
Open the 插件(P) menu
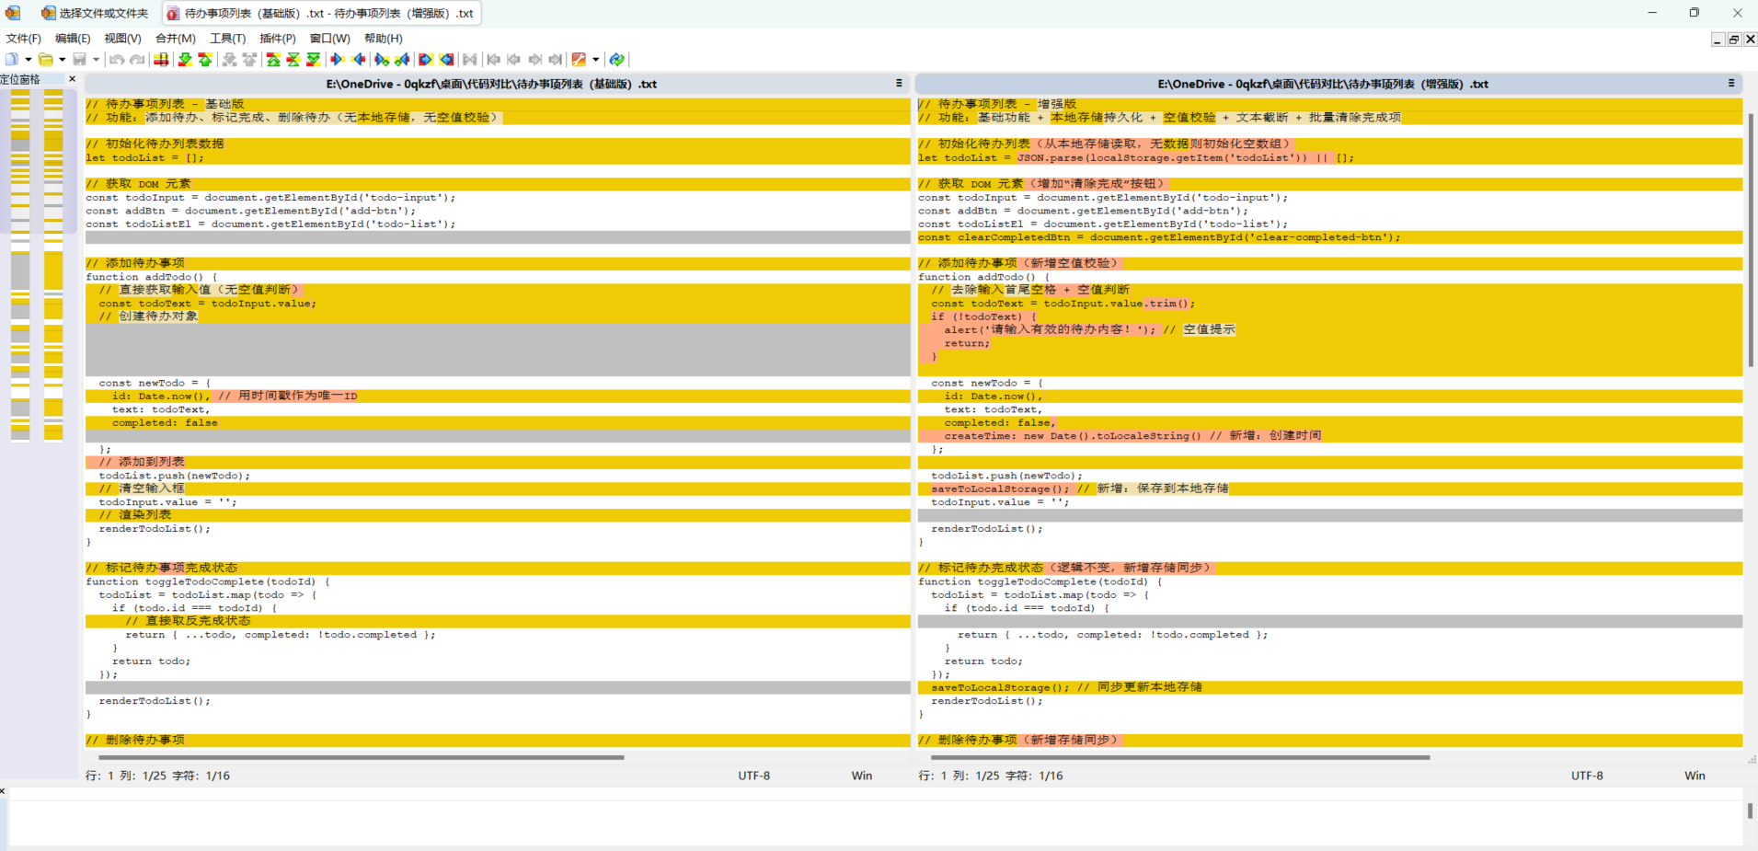click(x=277, y=39)
